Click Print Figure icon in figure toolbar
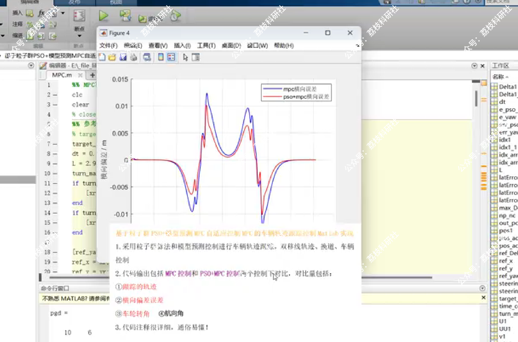Image resolution: width=518 pixels, height=342 pixels. pyautogui.click(x=134, y=57)
